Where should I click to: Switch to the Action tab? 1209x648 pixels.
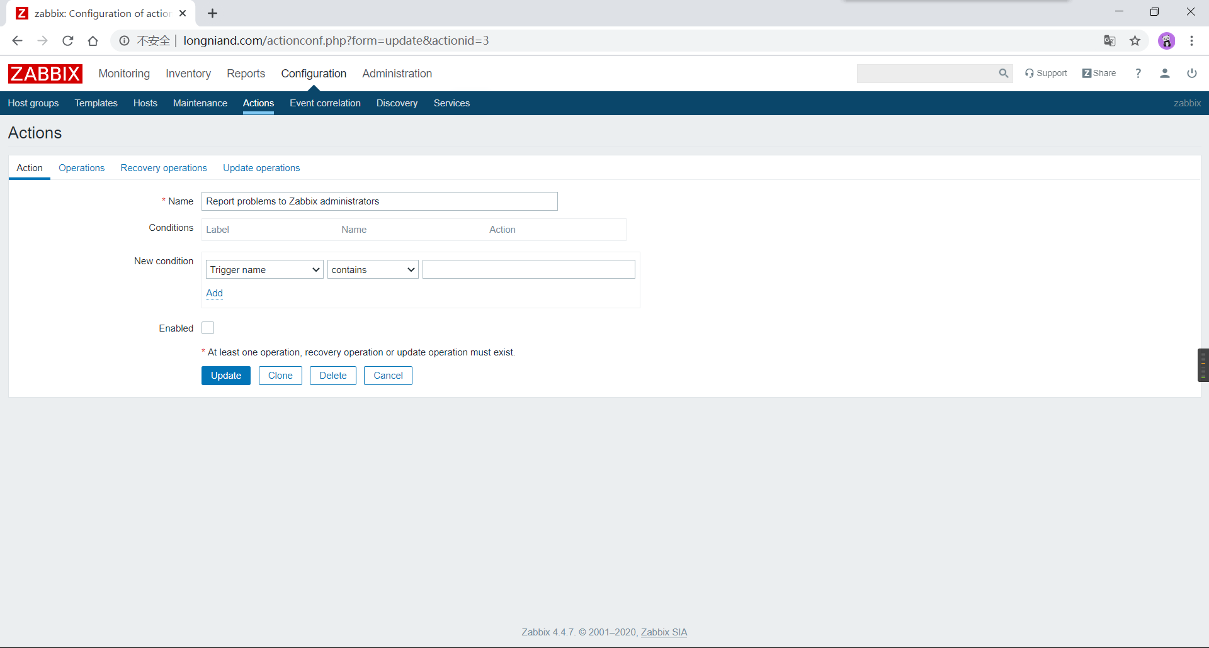coord(30,168)
